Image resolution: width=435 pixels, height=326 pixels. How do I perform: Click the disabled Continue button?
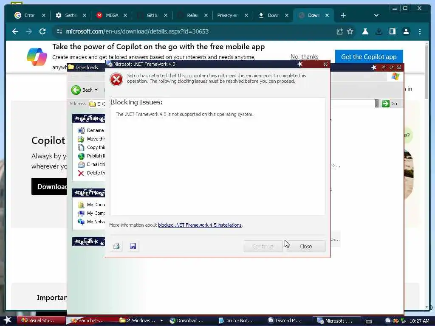(263, 246)
